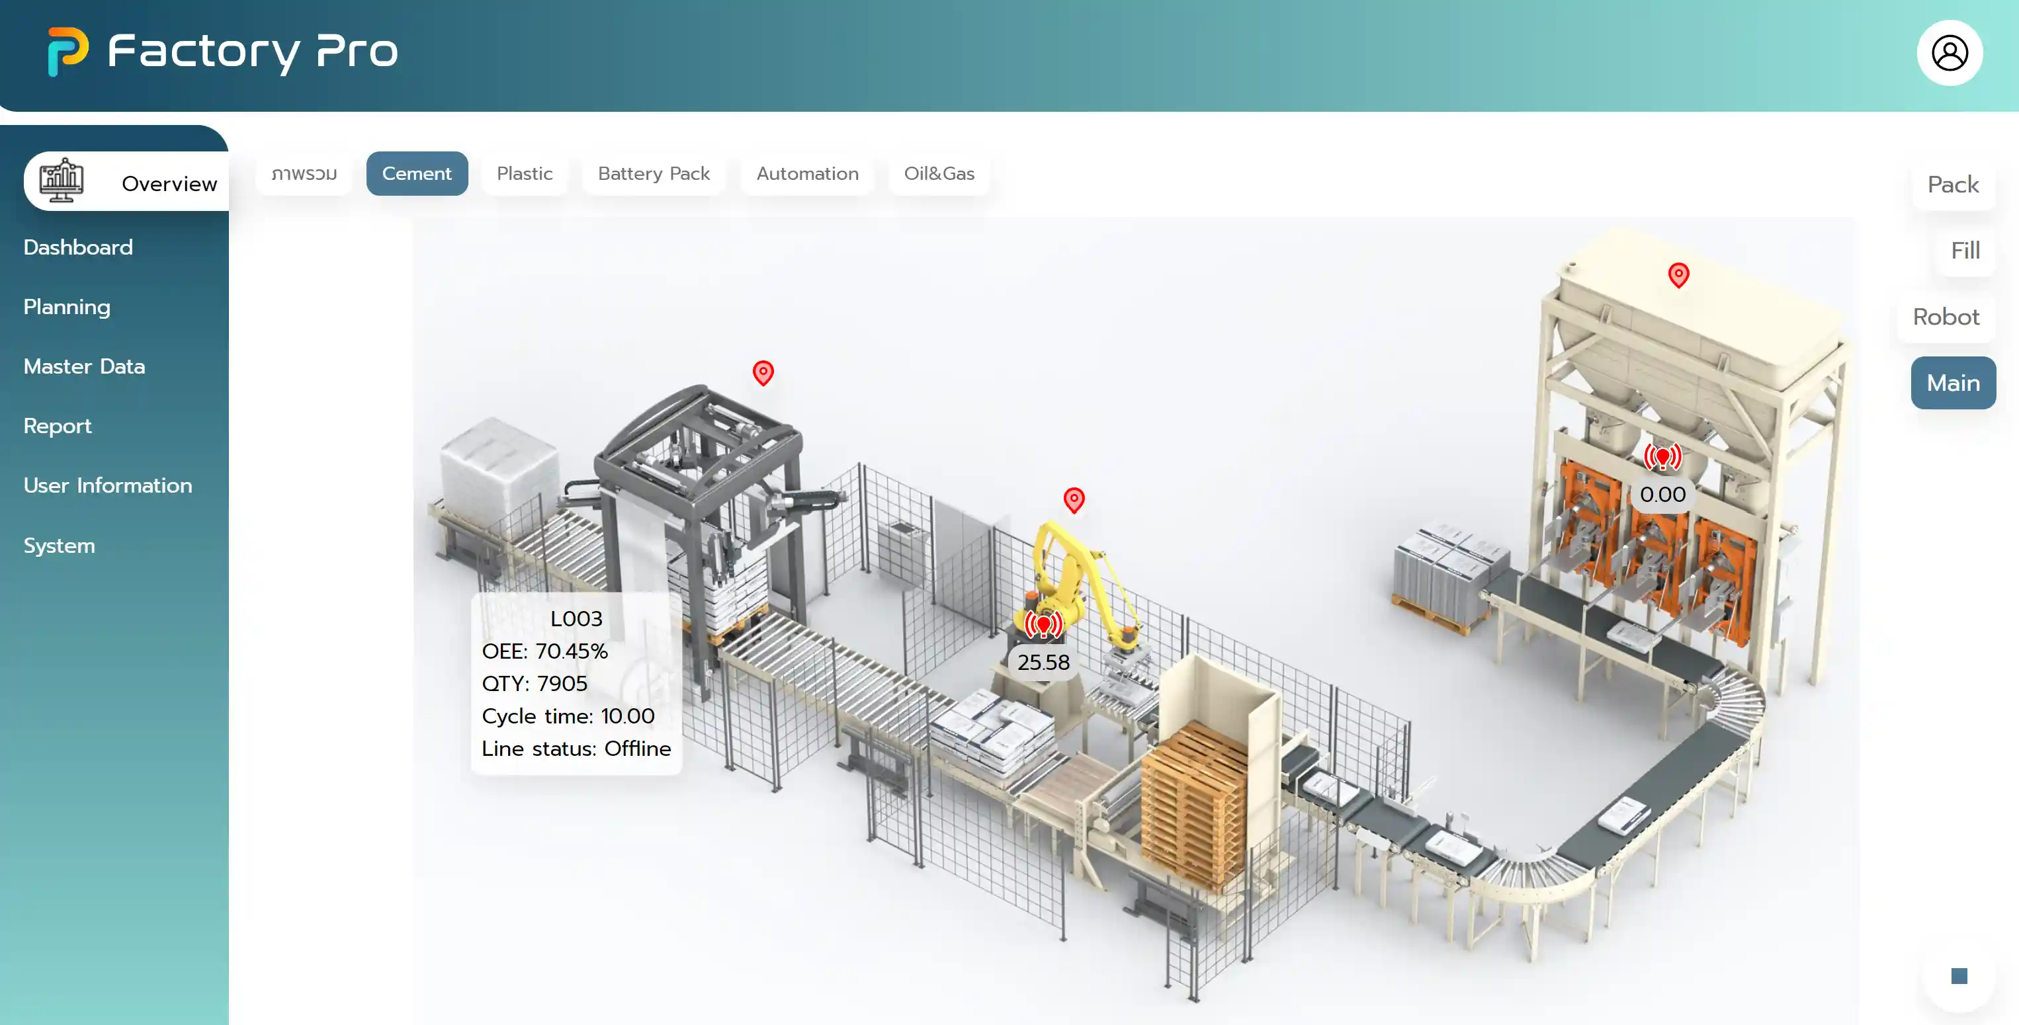Screen dimensions: 2019x1025
Task: Open System from the sidebar
Action: tap(60, 546)
